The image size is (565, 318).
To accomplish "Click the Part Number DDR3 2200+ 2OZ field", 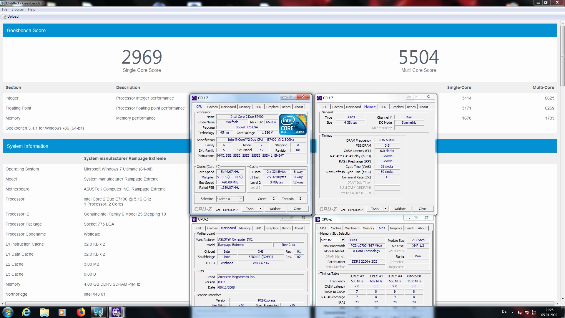I will point(366,262).
